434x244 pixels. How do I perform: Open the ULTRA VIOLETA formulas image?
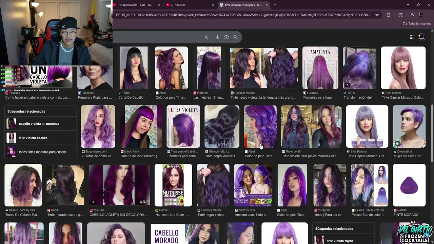183,126
